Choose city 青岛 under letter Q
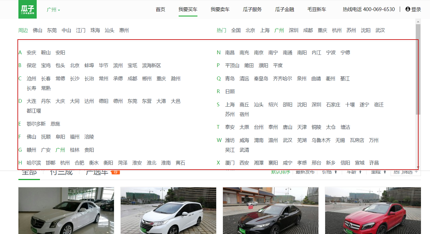This screenshot has width=430, height=234. pos(230,78)
